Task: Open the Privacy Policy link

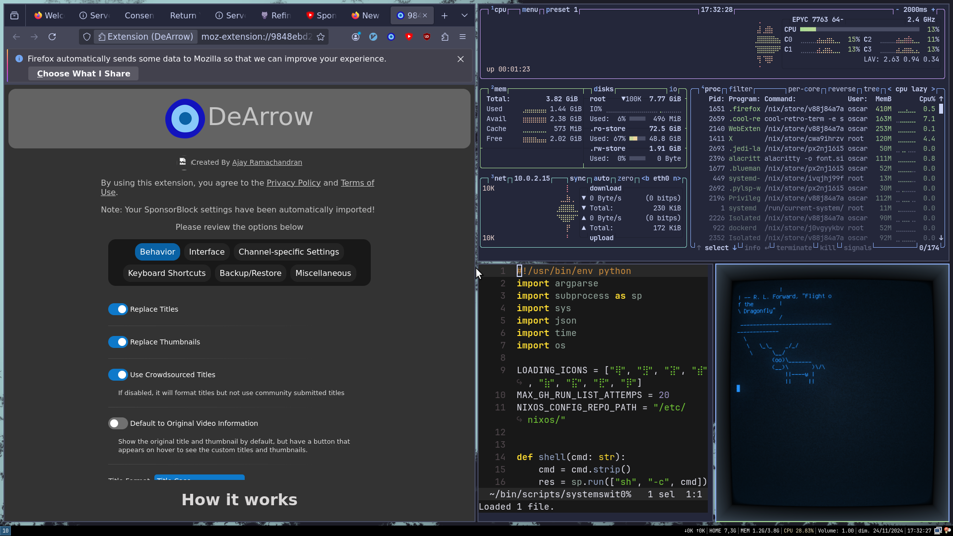Action: point(293,183)
